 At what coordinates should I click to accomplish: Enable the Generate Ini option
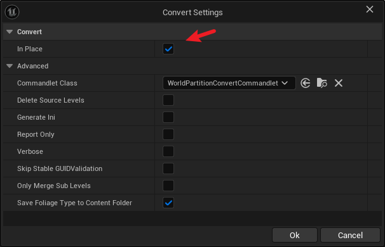[x=168, y=117]
